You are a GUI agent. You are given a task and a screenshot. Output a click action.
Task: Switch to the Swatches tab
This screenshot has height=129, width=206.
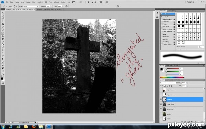click(169, 66)
